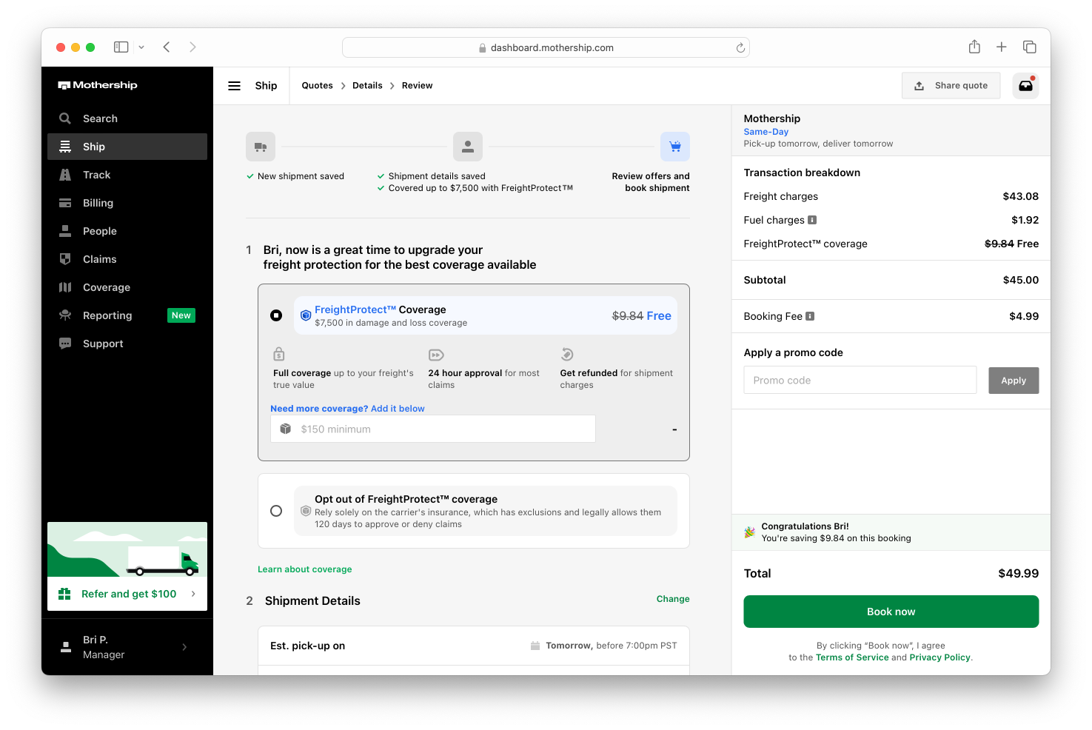Screen dimensions: 1092x730
Task: Open the hamburger menu icon
Action: (x=234, y=86)
